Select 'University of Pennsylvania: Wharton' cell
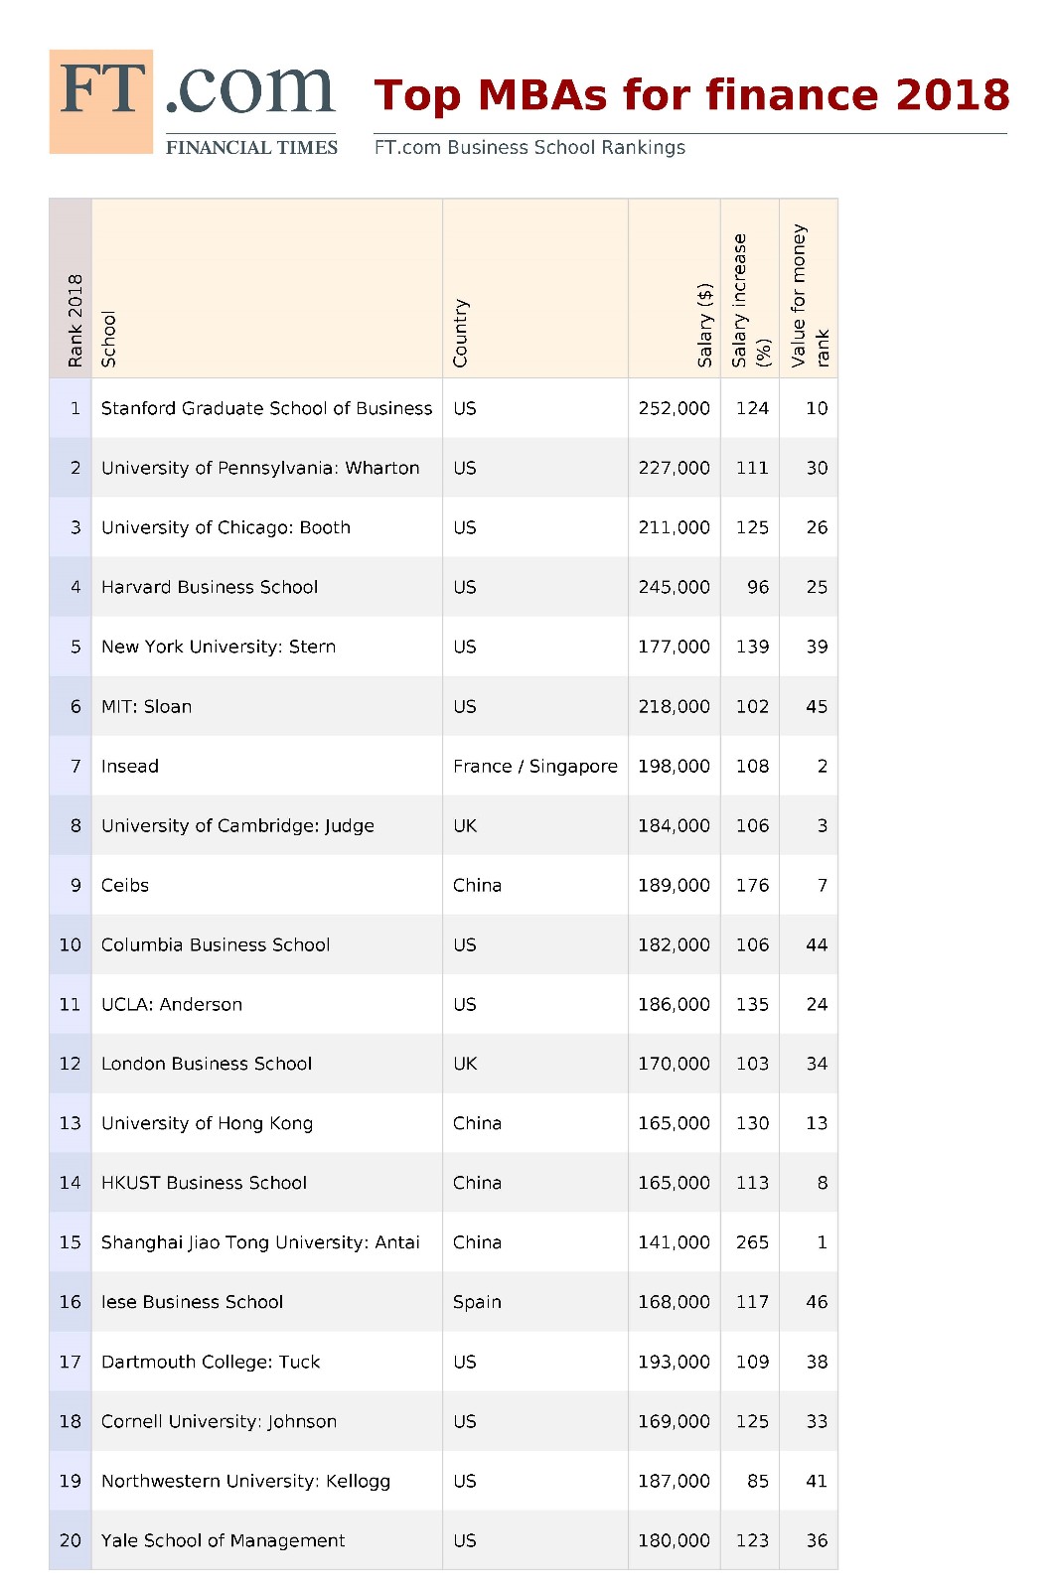The image size is (1055, 1589). coord(267,468)
